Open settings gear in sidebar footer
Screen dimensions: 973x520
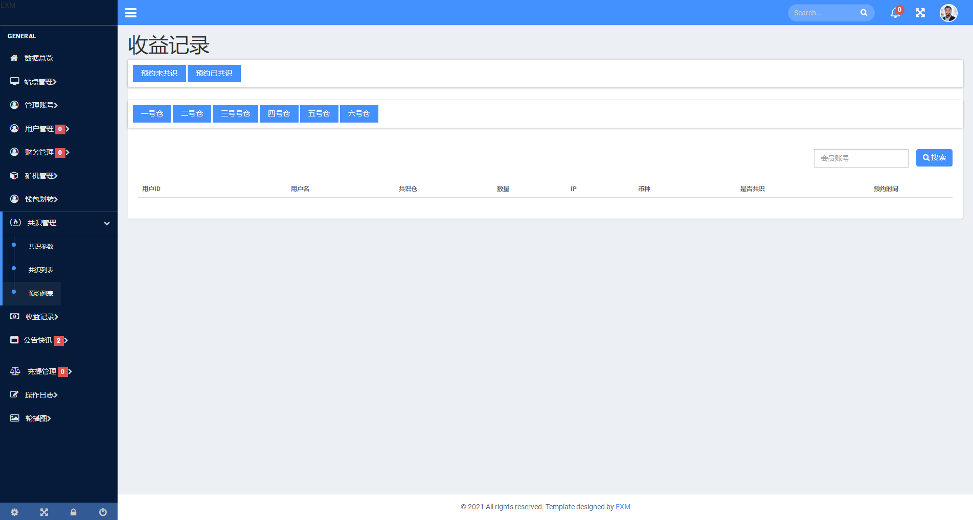tap(14, 512)
